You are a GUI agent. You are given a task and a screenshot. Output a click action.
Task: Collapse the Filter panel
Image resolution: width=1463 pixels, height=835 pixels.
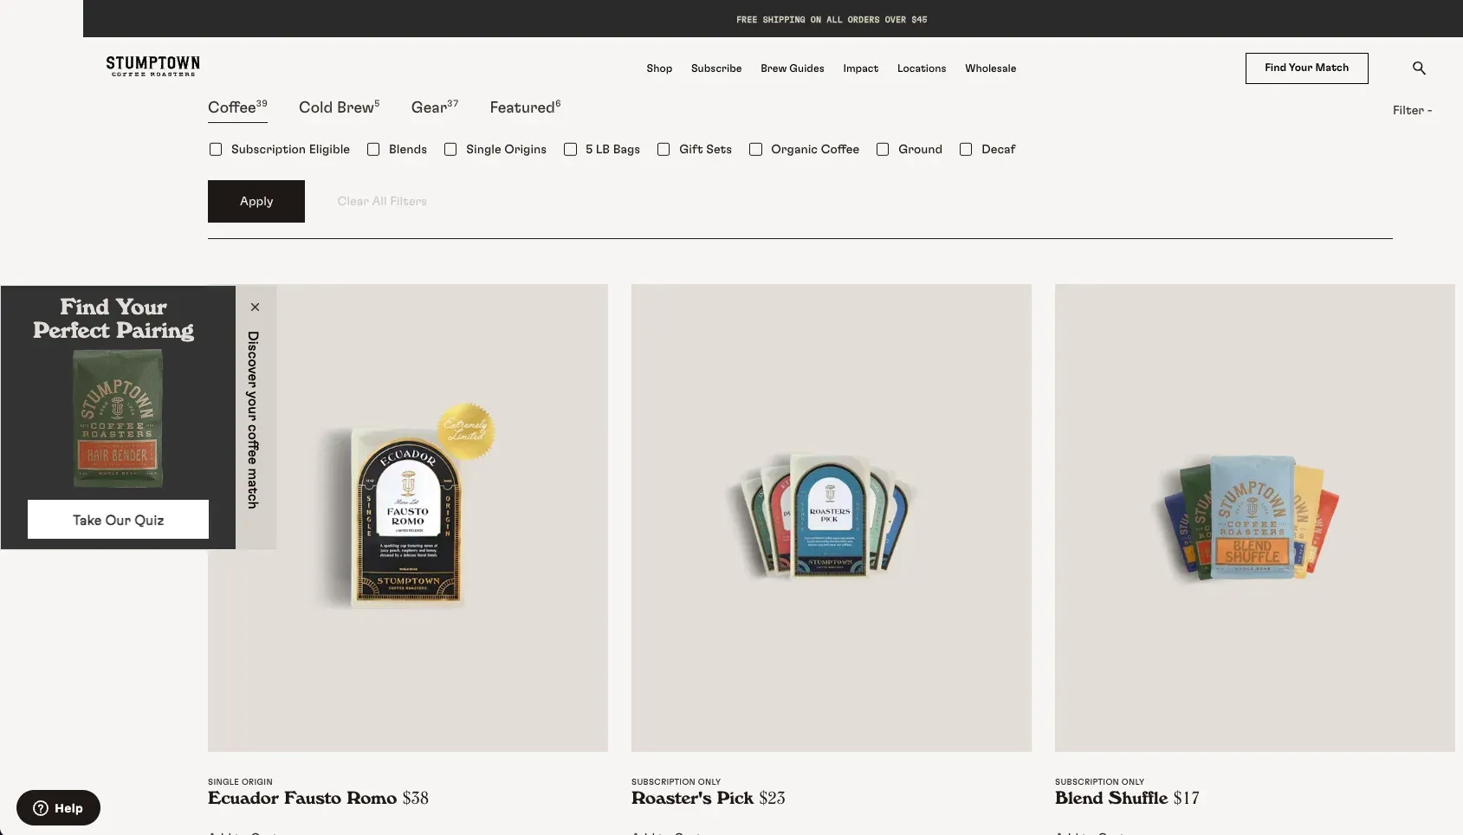click(1412, 110)
